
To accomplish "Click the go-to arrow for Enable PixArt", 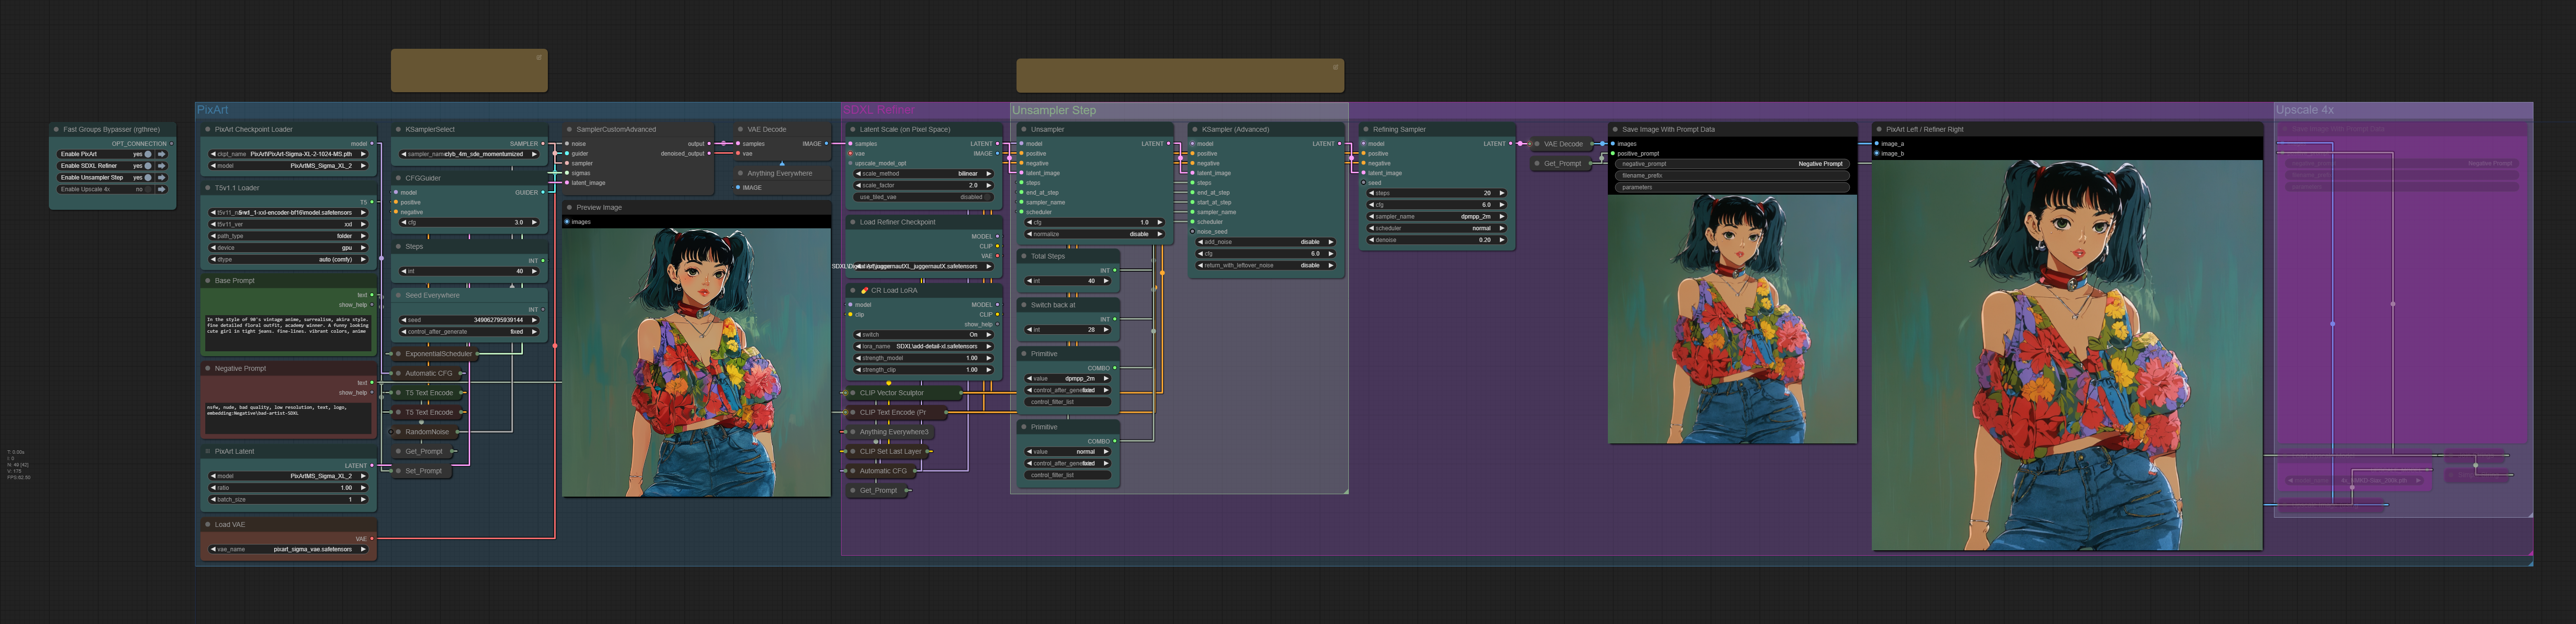I will [x=162, y=154].
